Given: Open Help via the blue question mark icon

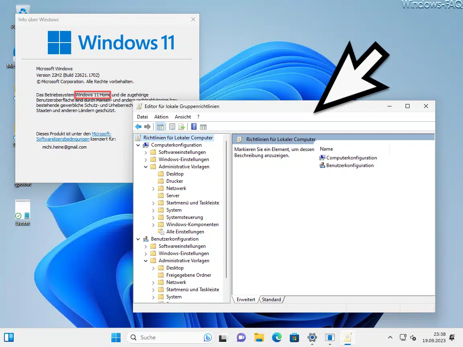Looking at the screenshot, I should pyautogui.click(x=194, y=127).
